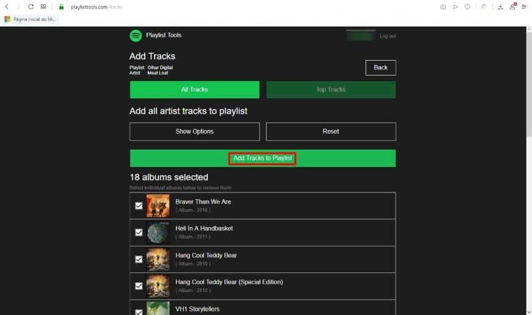The height and width of the screenshot is (315, 532).
Task: Click the page scrollbar thumb
Action: coord(529,85)
